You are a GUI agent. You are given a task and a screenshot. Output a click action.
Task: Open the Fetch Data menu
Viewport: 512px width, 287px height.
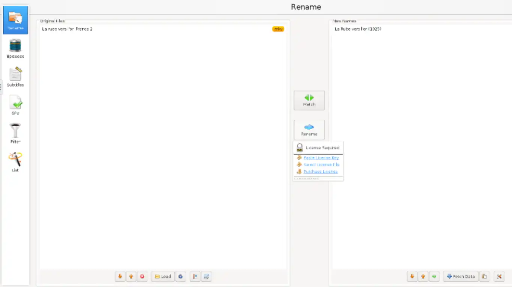click(x=461, y=277)
